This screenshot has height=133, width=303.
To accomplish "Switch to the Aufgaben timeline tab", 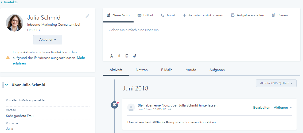I will coord(217,70).
